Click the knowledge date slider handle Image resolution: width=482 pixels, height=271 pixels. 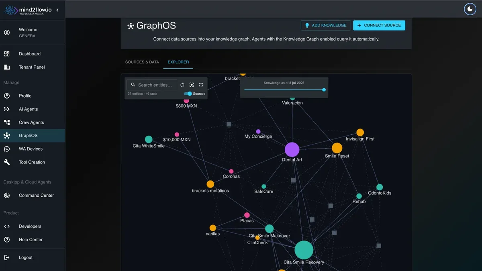324,90
